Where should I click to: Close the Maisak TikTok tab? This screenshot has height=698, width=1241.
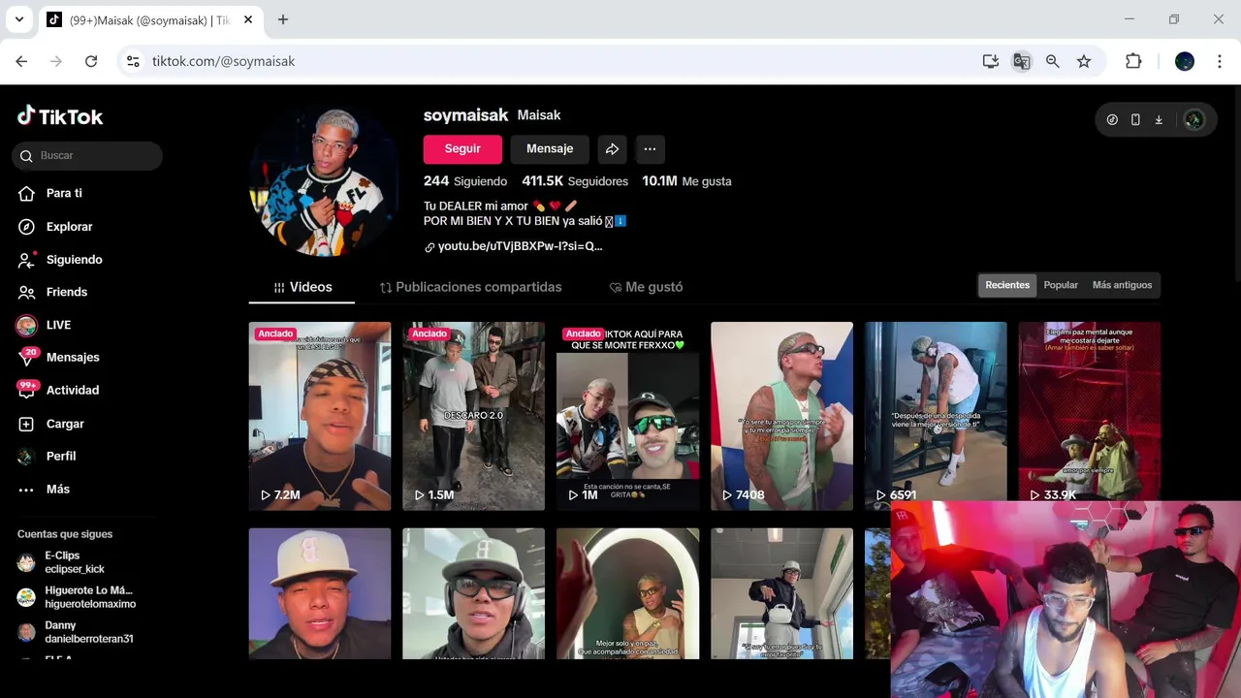click(248, 19)
